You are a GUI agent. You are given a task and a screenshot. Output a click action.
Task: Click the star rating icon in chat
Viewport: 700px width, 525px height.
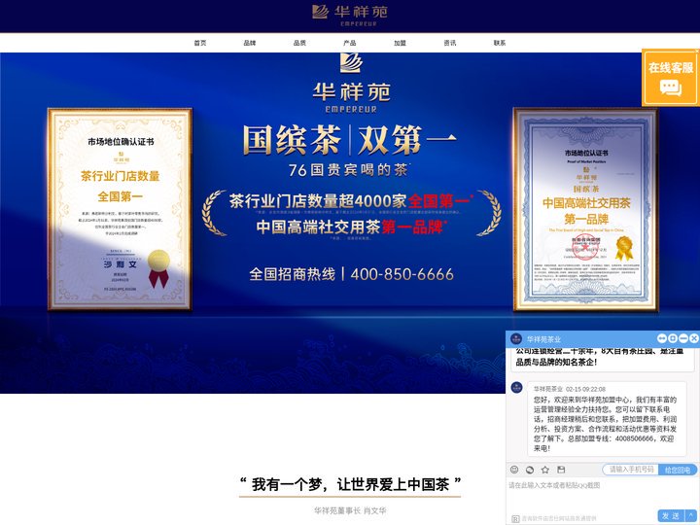click(545, 470)
